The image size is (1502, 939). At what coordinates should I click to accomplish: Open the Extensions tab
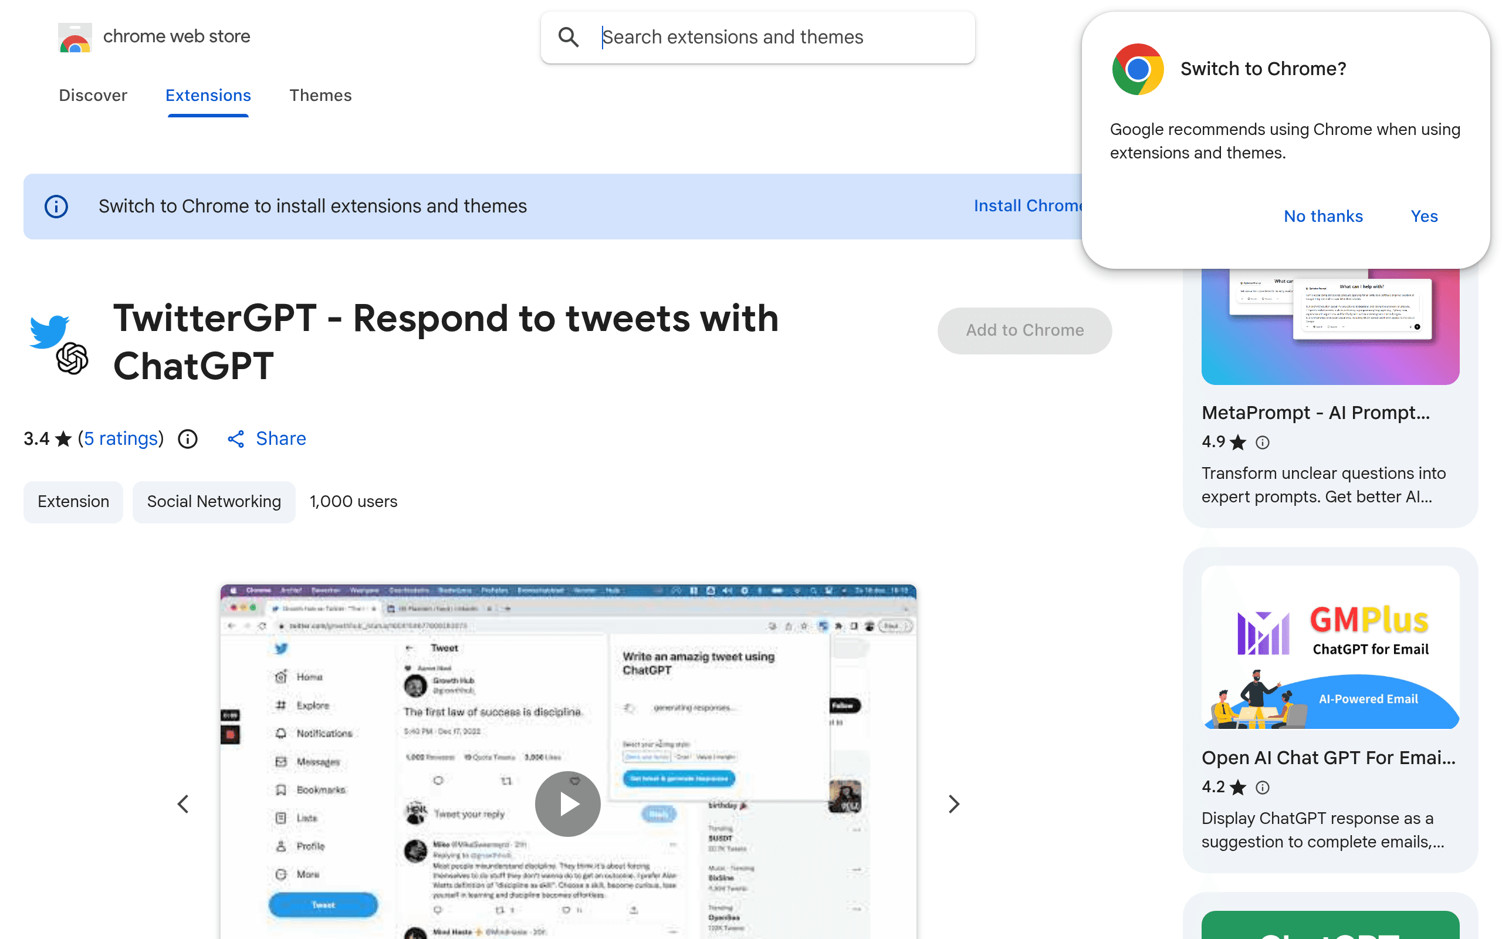(208, 95)
